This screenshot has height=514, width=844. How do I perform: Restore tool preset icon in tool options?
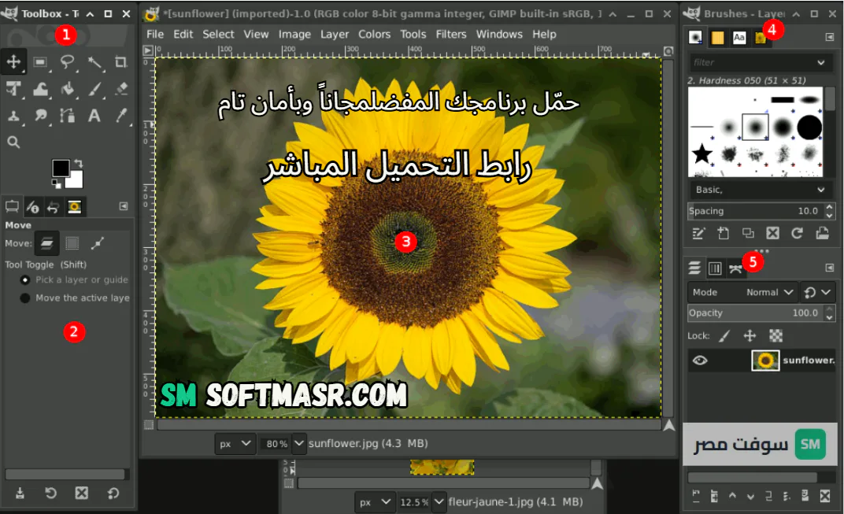tap(50, 493)
